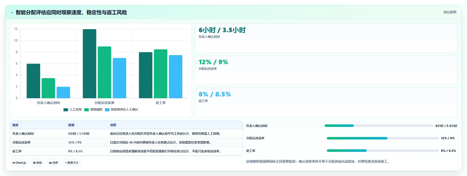Click the 人工派单 bar for 返工率
This screenshot has width=467, height=176.
tap(145, 75)
